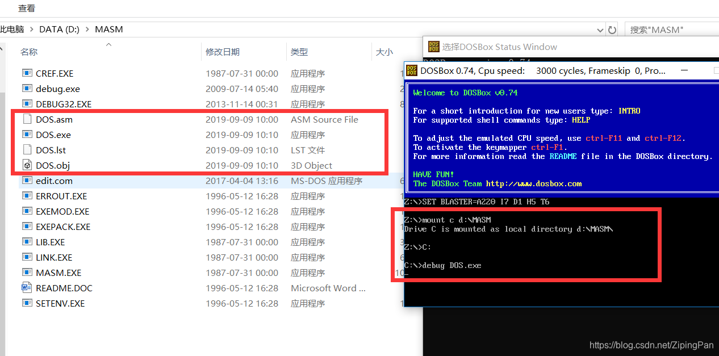Click the 3D Object type cell

(312, 165)
